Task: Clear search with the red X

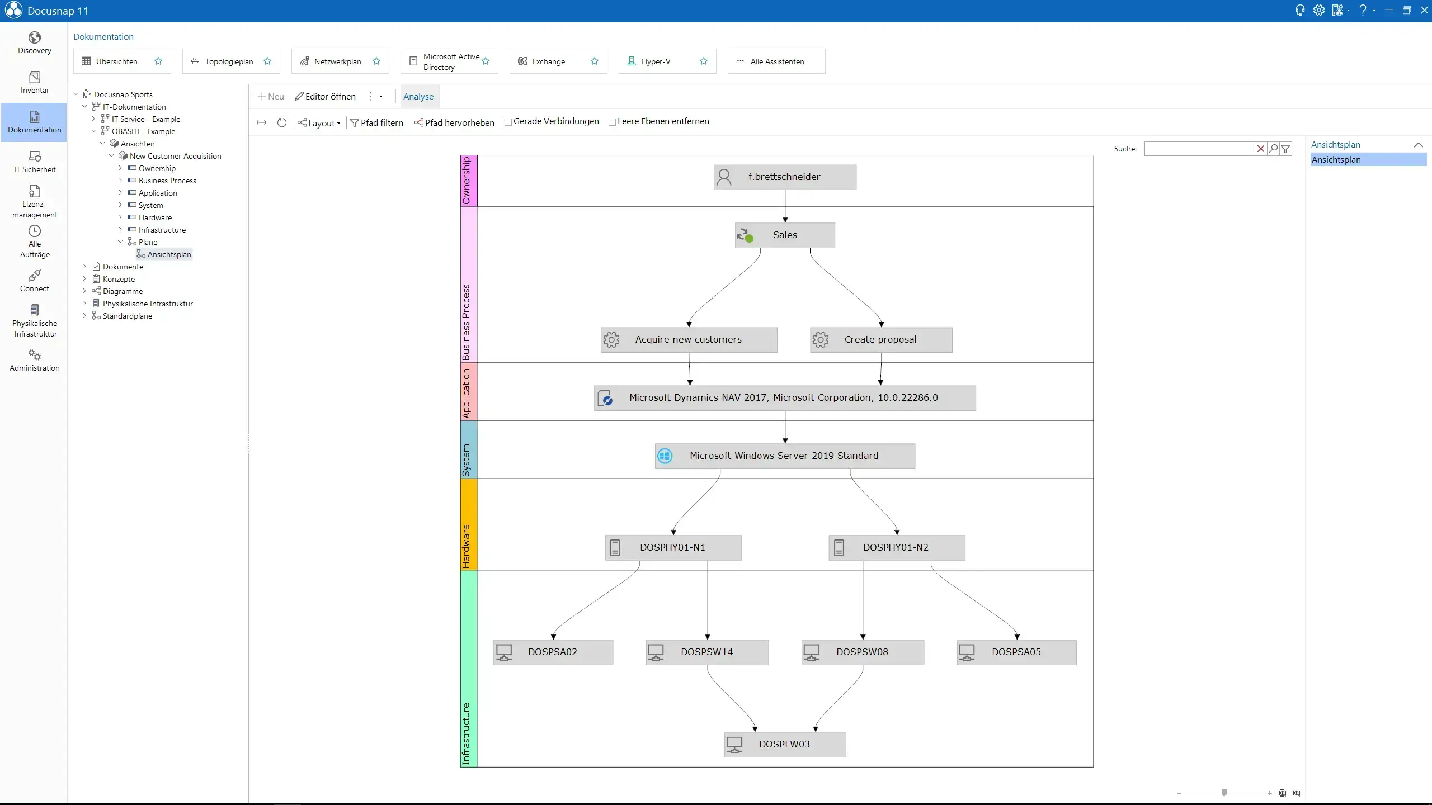Action: pos(1261,149)
